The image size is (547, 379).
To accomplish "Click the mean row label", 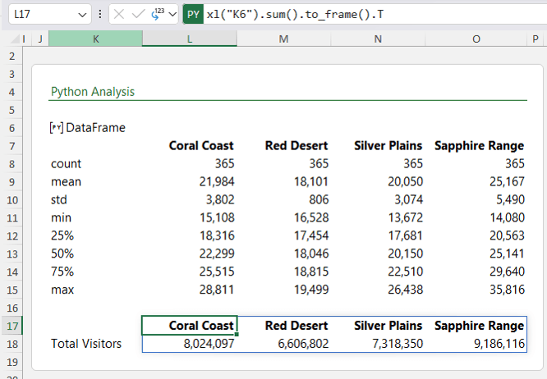I will point(66,182).
